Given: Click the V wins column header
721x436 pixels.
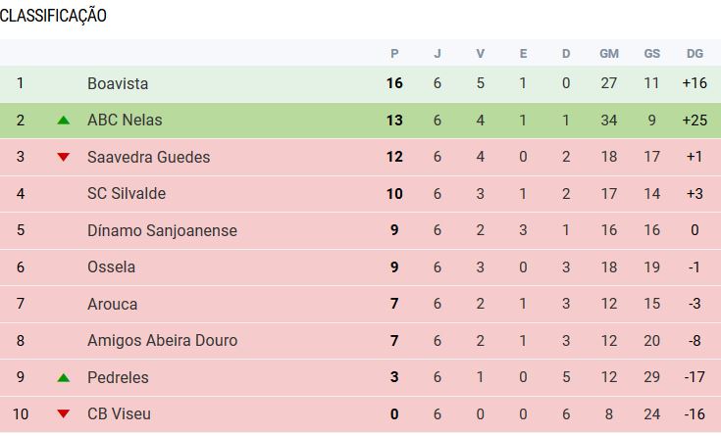Looking at the screenshot, I should coord(481,54).
